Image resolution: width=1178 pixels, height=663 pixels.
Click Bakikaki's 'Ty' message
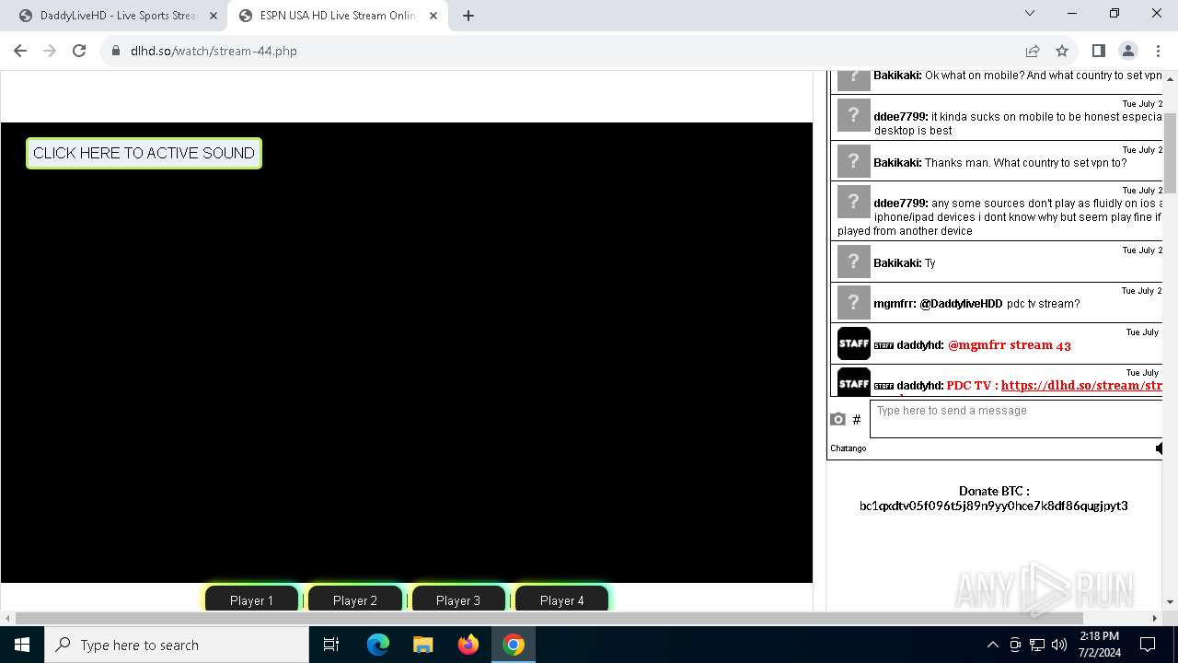point(930,263)
